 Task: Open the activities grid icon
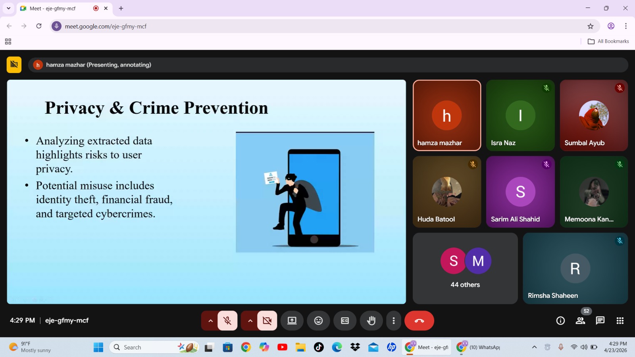click(x=620, y=321)
